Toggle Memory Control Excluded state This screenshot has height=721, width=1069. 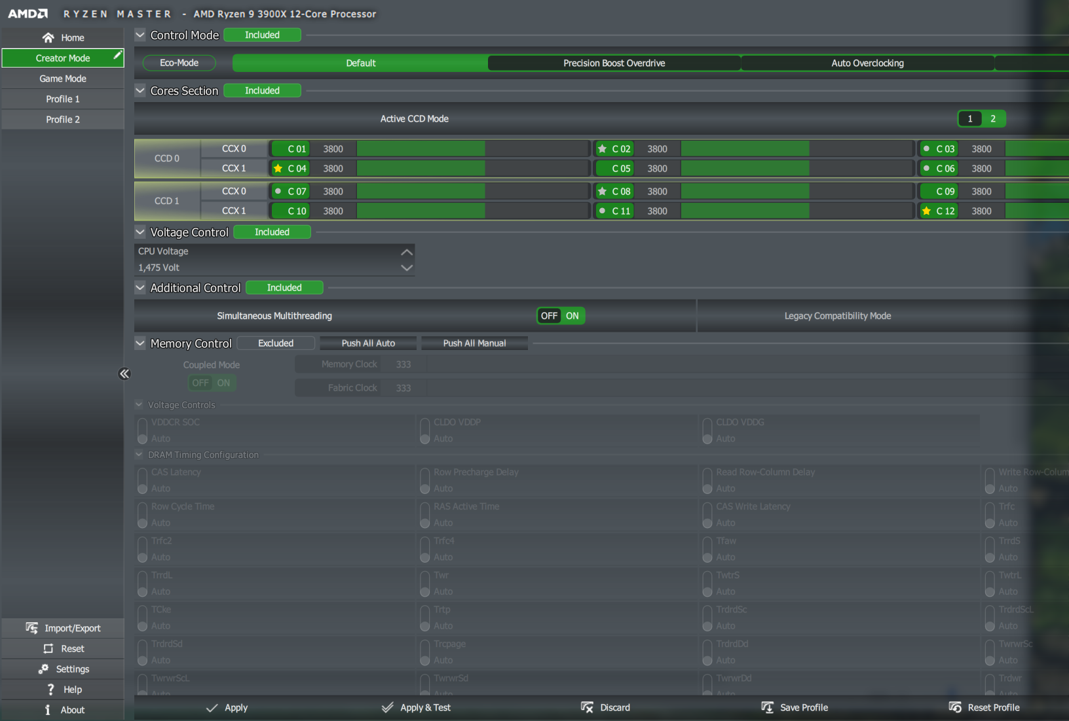click(276, 343)
